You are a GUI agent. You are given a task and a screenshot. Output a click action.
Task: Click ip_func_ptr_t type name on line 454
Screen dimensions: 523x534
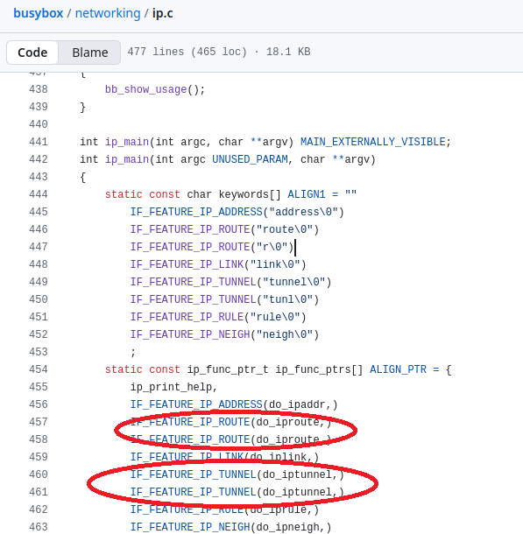coord(228,369)
